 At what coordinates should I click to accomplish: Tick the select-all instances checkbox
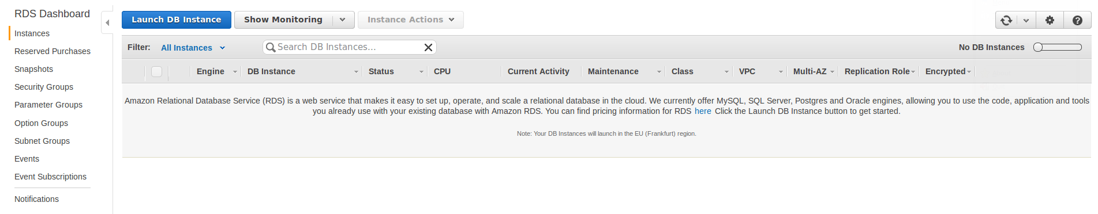click(156, 71)
